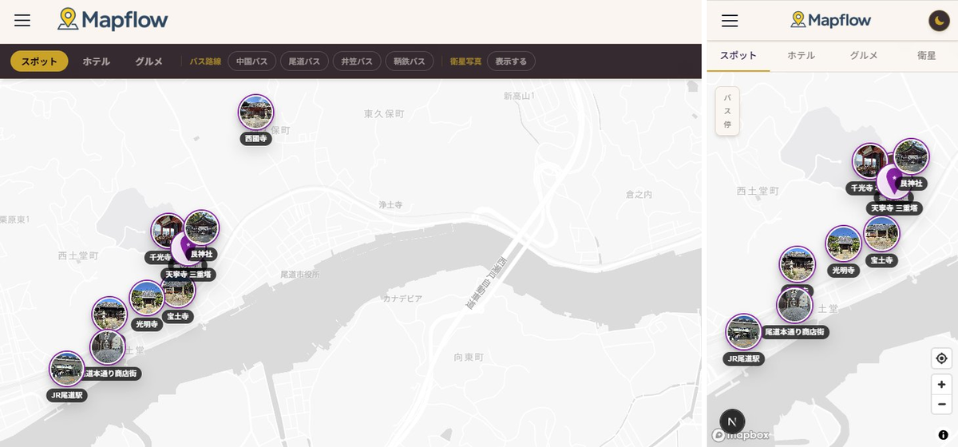Select the スポット pill in desktop toolbar
The height and width of the screenshot is (447, 958).
click(x=39, y=61)
